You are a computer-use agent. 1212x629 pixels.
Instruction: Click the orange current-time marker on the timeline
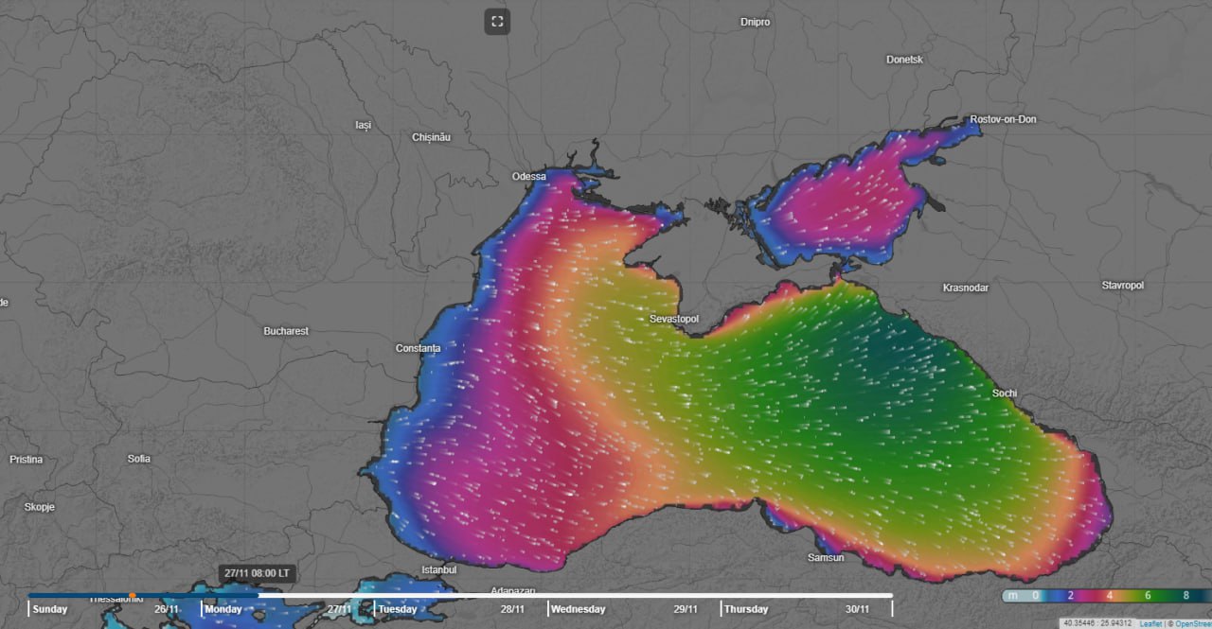[132, 596]
